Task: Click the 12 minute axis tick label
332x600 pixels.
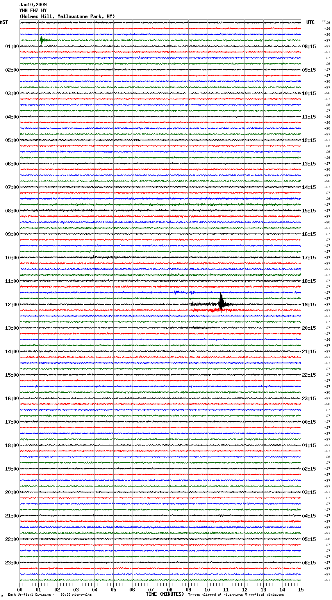Action: 245,589
